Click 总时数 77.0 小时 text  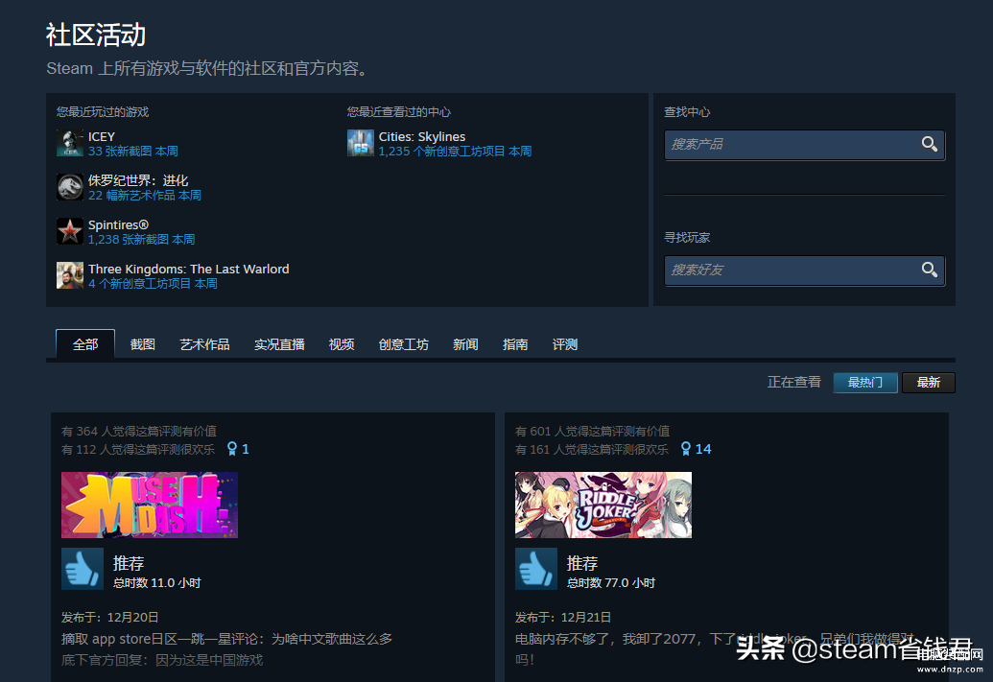(x=610, y=582)
